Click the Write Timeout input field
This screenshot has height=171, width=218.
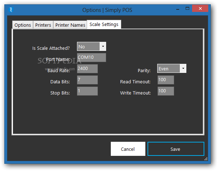[166, 91]
